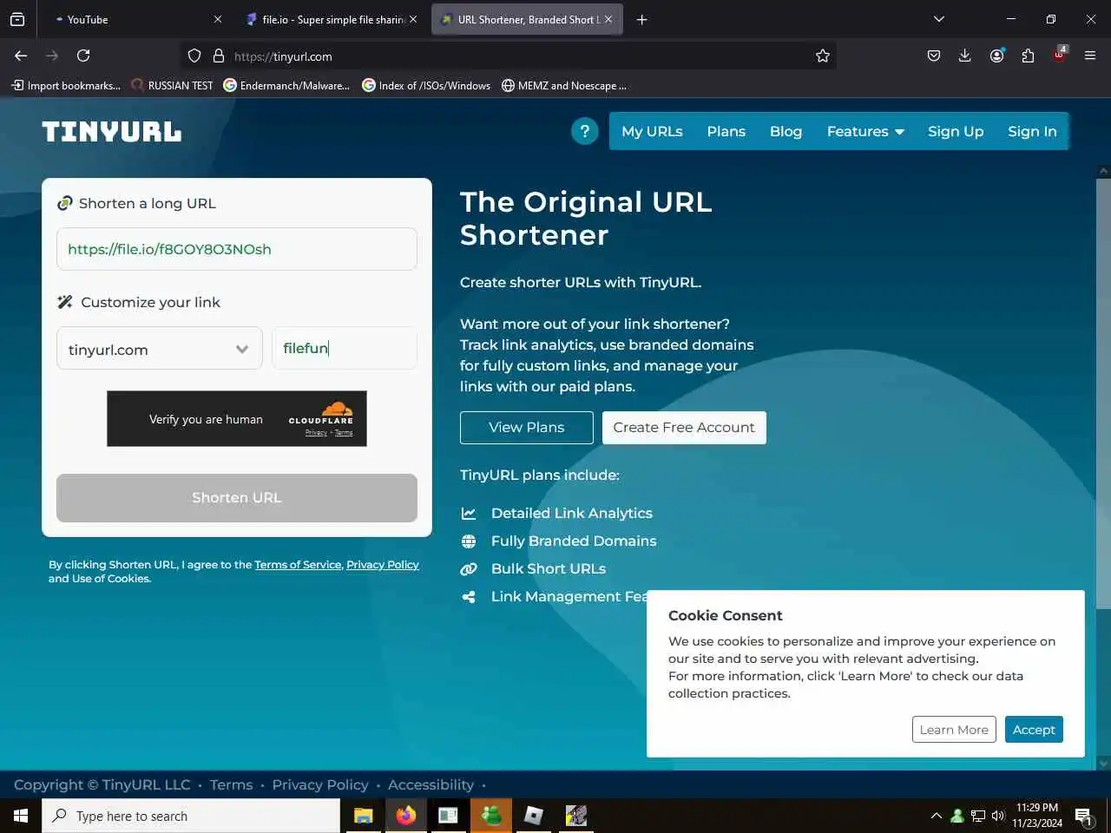
Task: Open the Terms of Service link
Action: click(x=298, y=565)
